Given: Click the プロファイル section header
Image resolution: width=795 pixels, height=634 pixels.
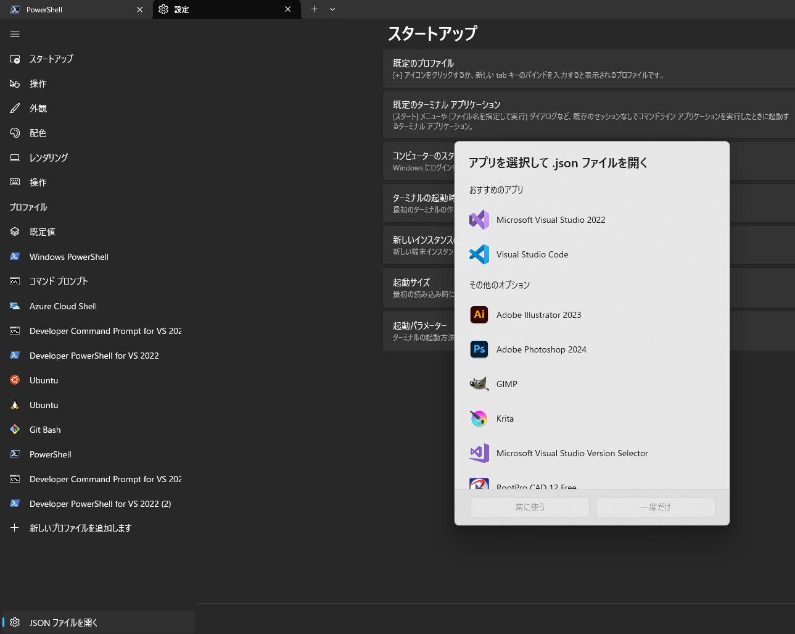Looking at the screenshot, I should point(28,207).
